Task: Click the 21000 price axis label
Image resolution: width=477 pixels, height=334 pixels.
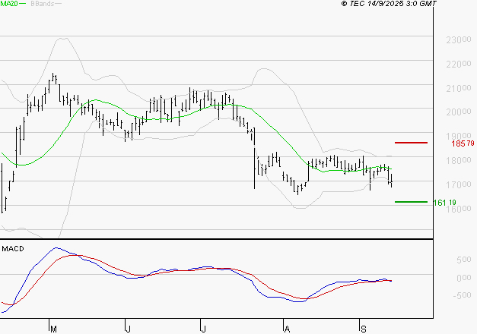Action: 459,88
